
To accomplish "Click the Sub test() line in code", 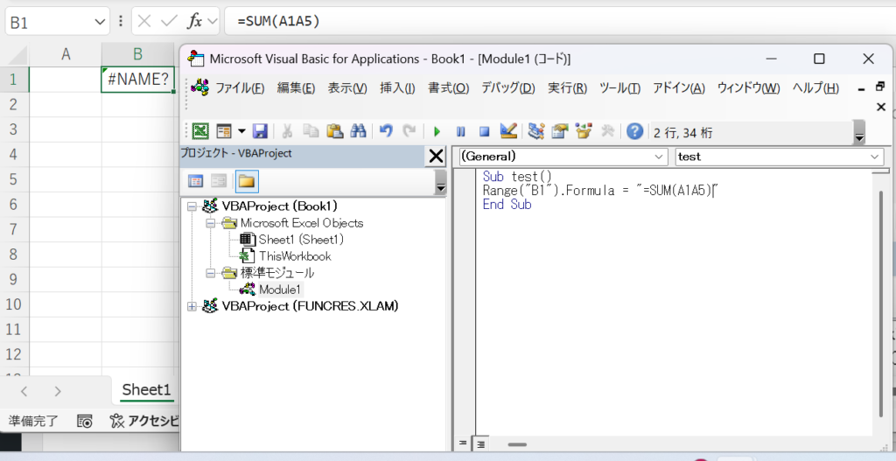I will tap(517, 177).
